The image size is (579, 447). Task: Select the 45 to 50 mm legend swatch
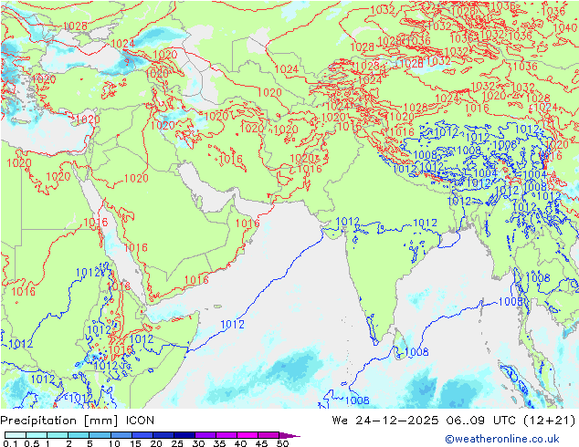[x=268, y=435]
